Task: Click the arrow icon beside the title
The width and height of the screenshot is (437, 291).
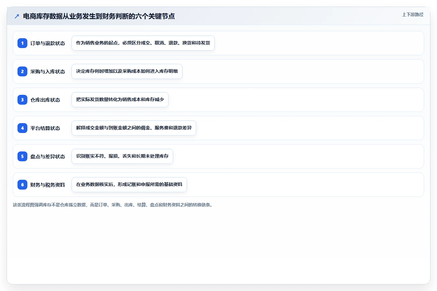Action: pos(17,16)
